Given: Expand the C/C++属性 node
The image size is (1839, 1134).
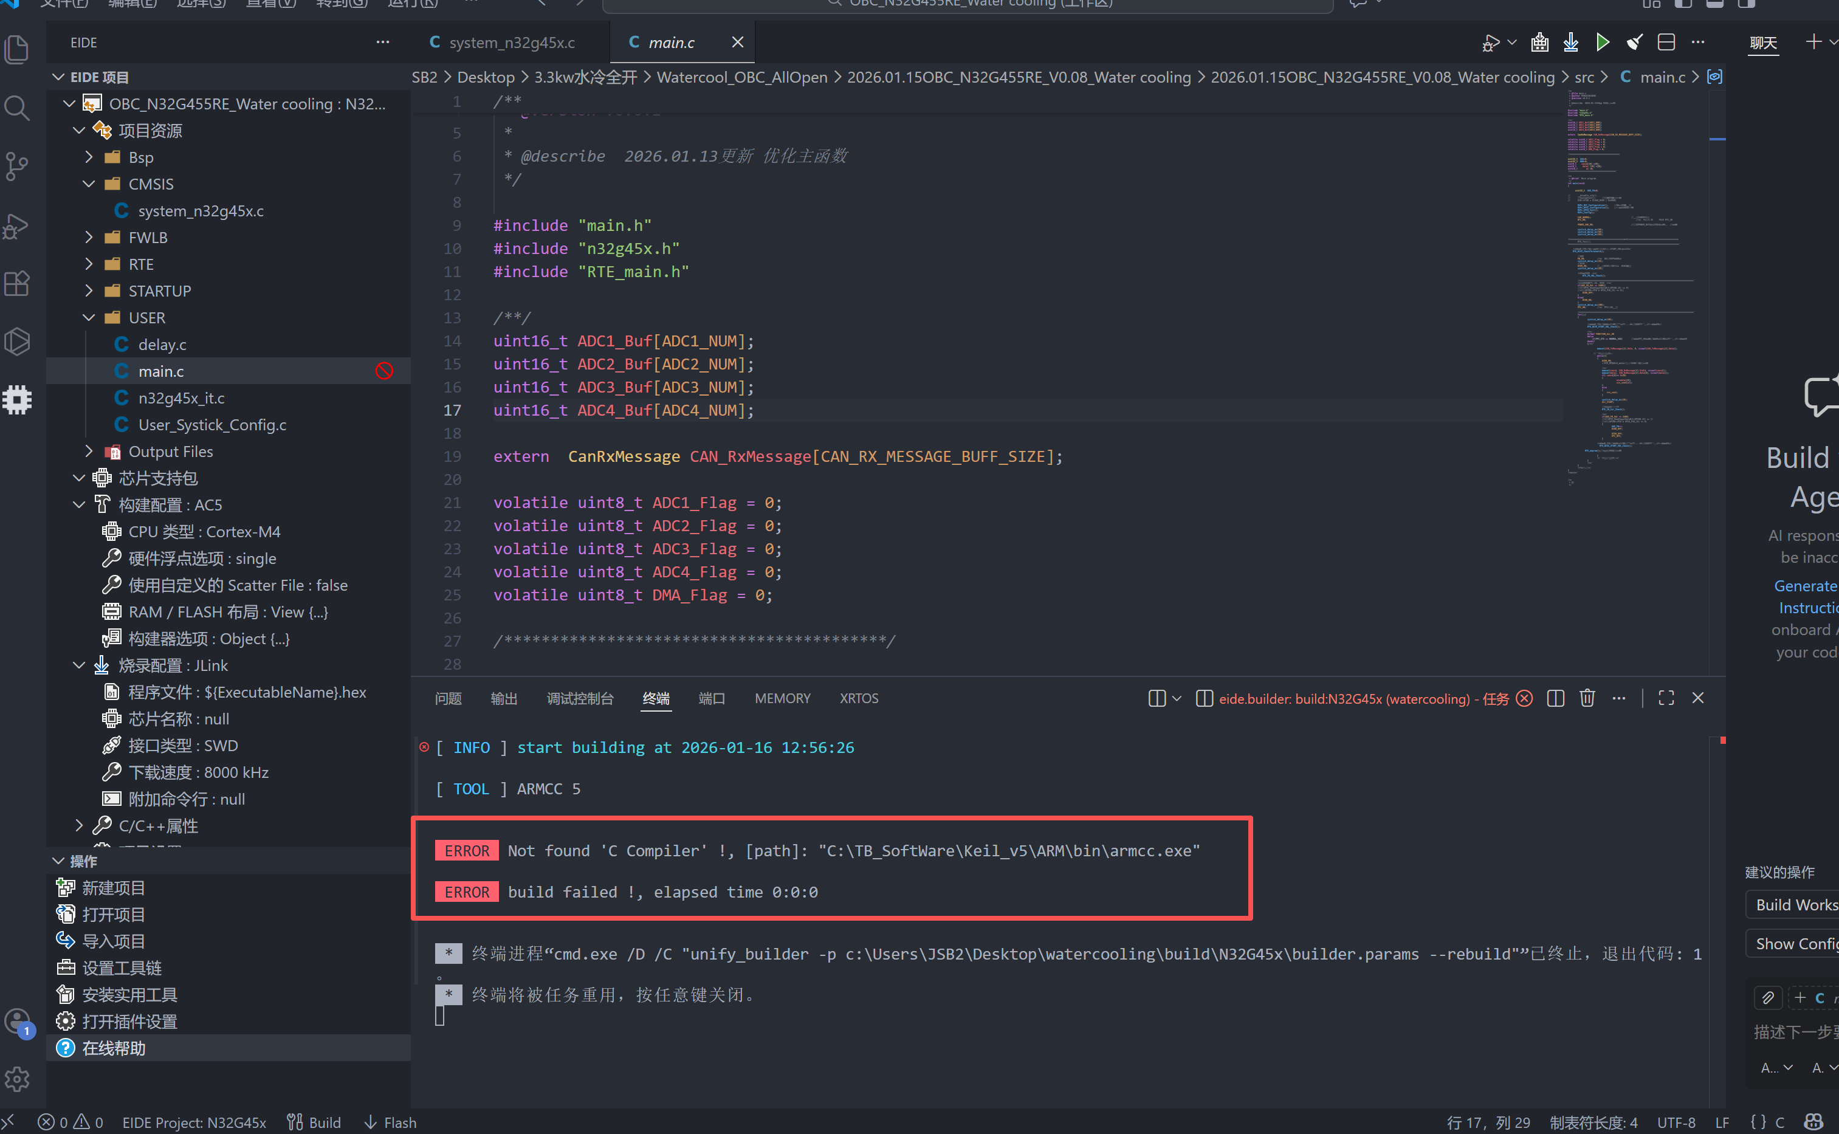Looking at the screenshot, I should (x=80, y=826).
